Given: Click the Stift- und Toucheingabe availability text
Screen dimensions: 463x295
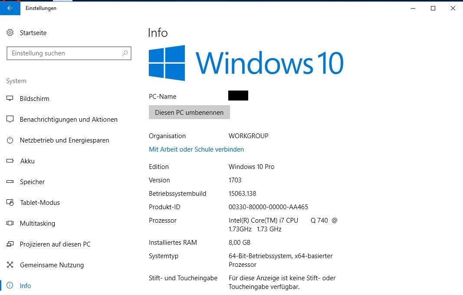Looking at the screenshot, I should click(x=282, y=282).
